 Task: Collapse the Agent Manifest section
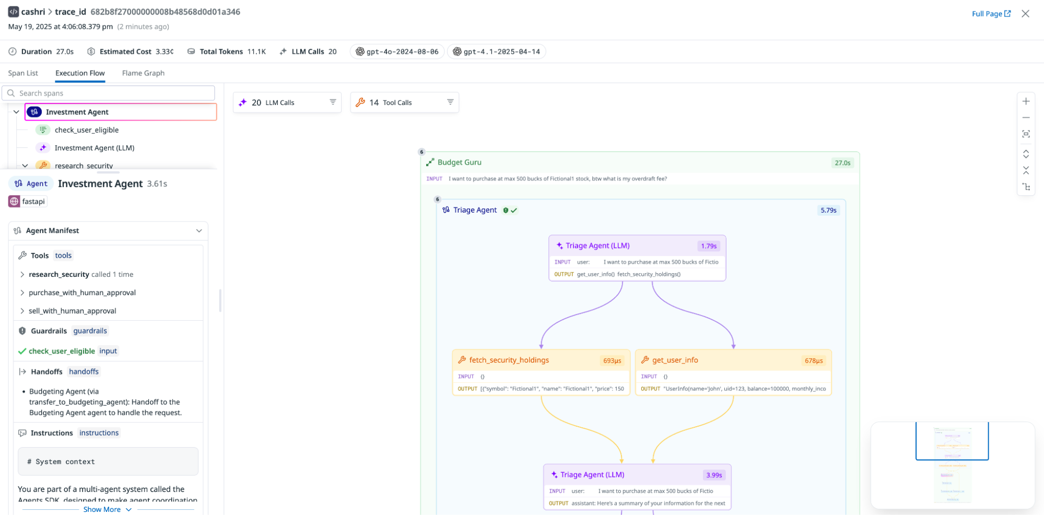click(x=198, y=230)
